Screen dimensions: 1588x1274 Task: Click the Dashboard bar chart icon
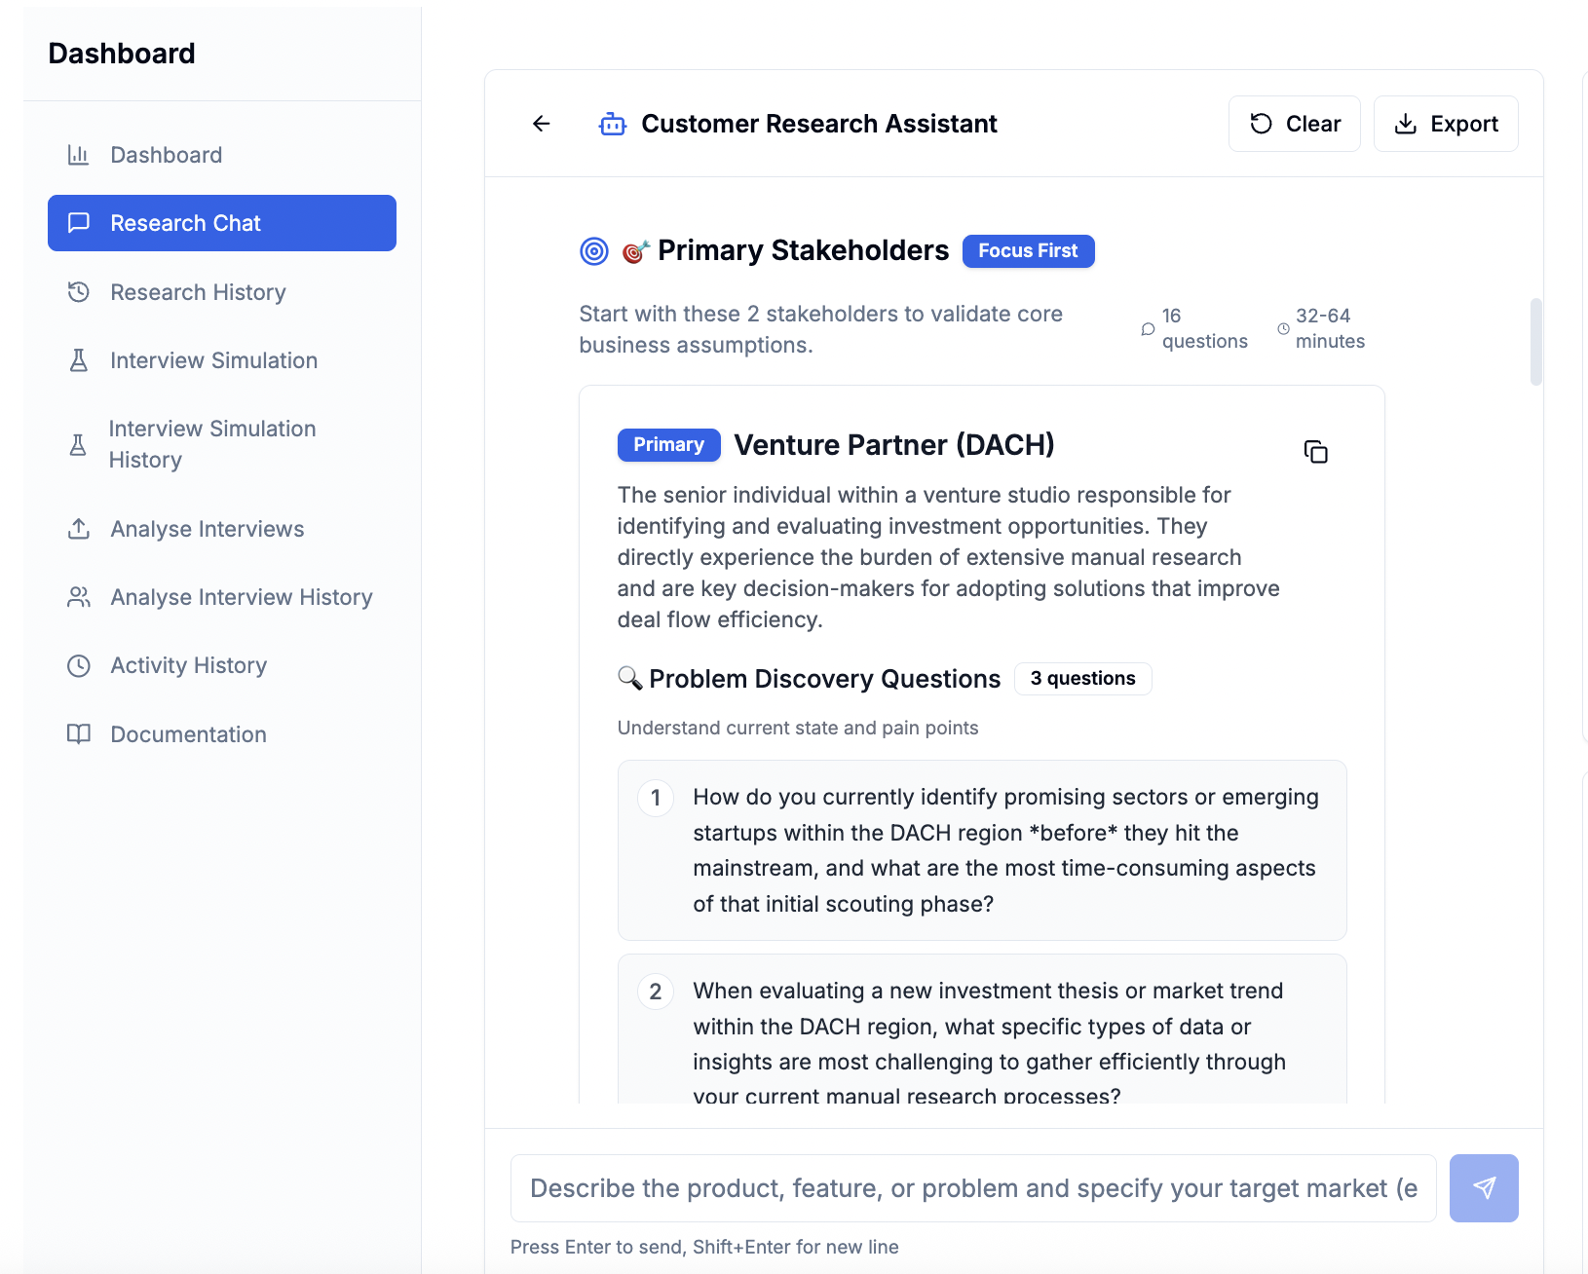[x=79, y=155]
